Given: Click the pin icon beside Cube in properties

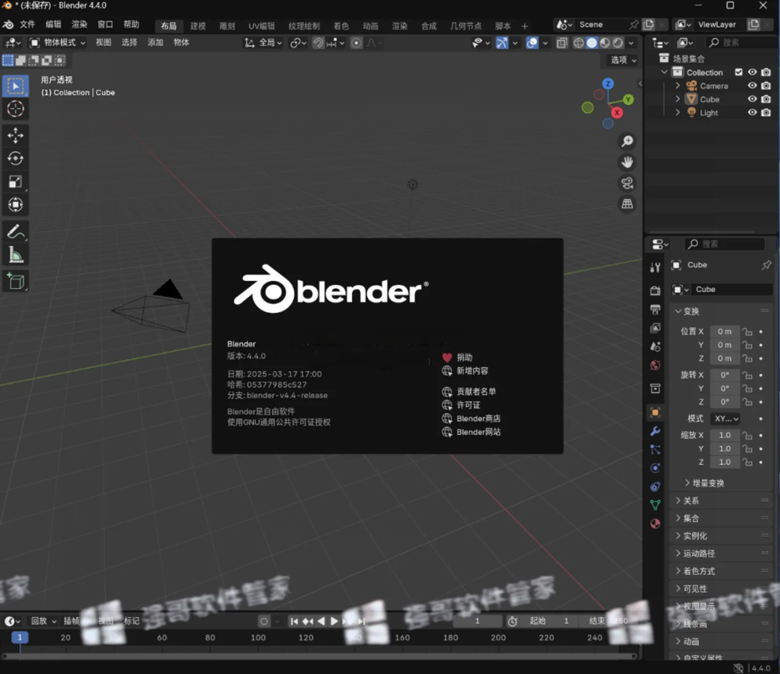Looking at the screenshot, I should 766,265.
